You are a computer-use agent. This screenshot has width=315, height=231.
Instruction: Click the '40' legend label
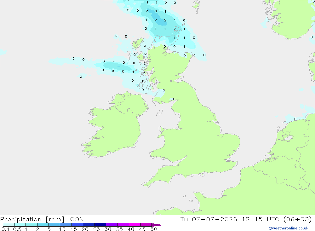tap(131, 229)
